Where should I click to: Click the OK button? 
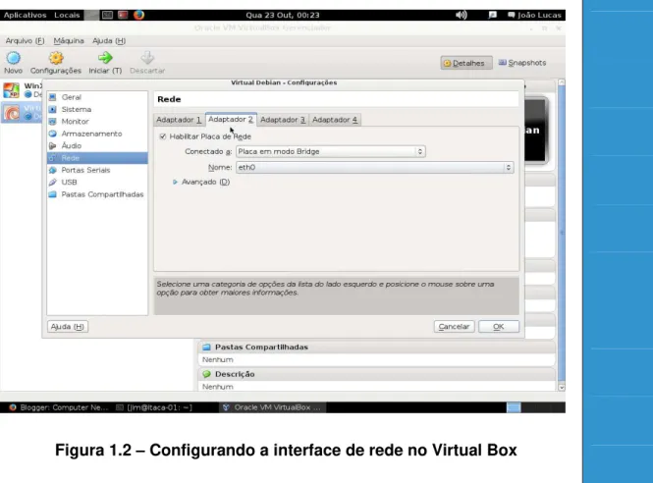pyautogui.click(x=499, y=327)
